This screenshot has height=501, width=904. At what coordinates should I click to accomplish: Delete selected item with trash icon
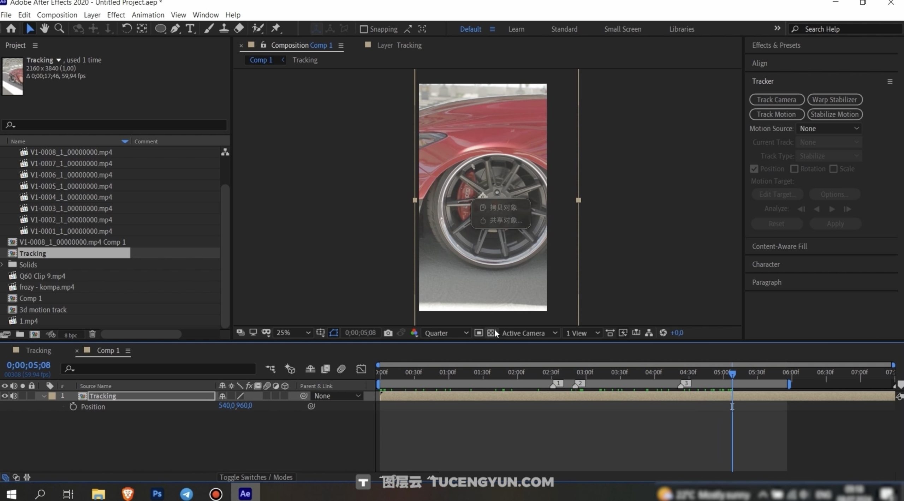point(92,334)
